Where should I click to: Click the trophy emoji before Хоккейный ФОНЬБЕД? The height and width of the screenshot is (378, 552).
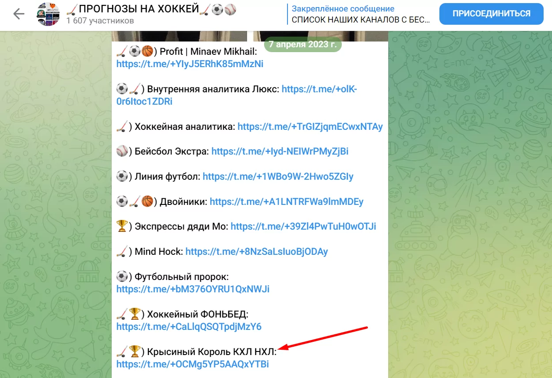(135, 314)
